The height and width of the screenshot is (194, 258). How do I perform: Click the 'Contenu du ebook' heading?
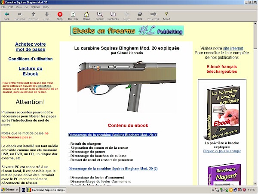click(x=128, y=125)
